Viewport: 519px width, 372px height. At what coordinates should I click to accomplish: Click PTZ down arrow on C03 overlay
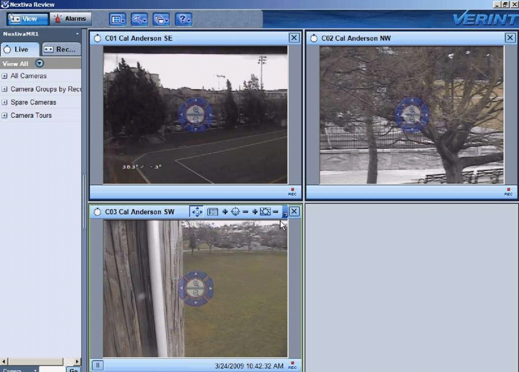196,303
